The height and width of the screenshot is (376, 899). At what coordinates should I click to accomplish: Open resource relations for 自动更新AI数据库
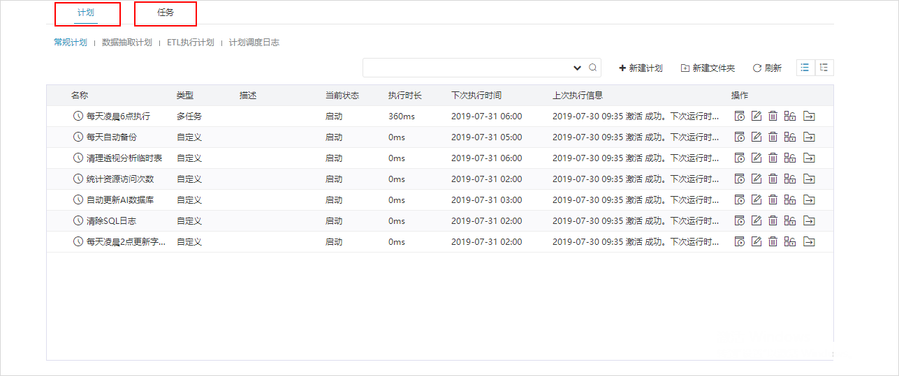coord(790,200)
